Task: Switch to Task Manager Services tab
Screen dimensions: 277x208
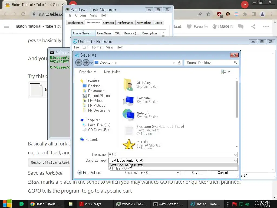Action: point(108,23)
